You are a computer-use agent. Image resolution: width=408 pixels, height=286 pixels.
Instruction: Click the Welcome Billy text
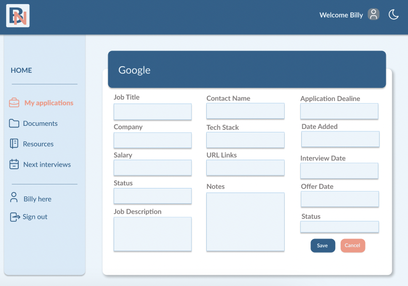(x=341, y=15)
